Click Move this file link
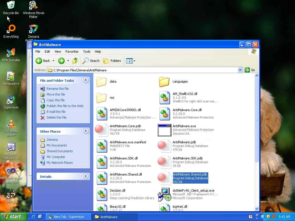 tap(56, 94)
